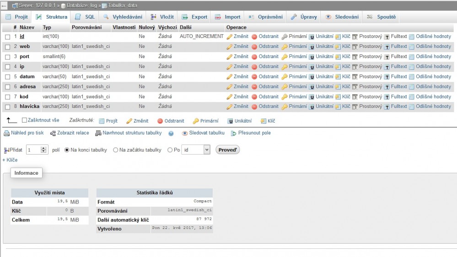Screen dimensions: 457x257
Task: Open the Export tab
Action: click(x=194, y=17)
